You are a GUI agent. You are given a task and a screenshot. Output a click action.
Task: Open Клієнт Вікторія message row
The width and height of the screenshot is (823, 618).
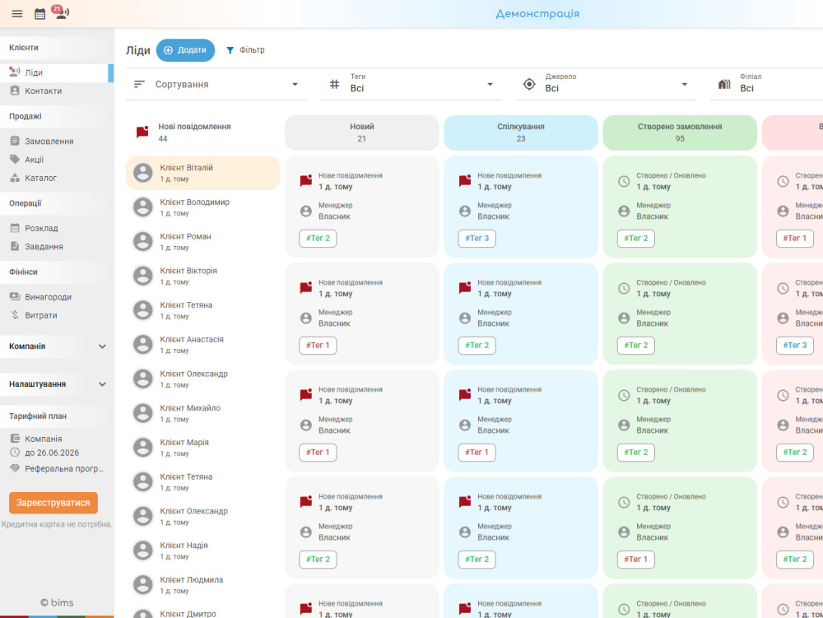click(202, 276)
